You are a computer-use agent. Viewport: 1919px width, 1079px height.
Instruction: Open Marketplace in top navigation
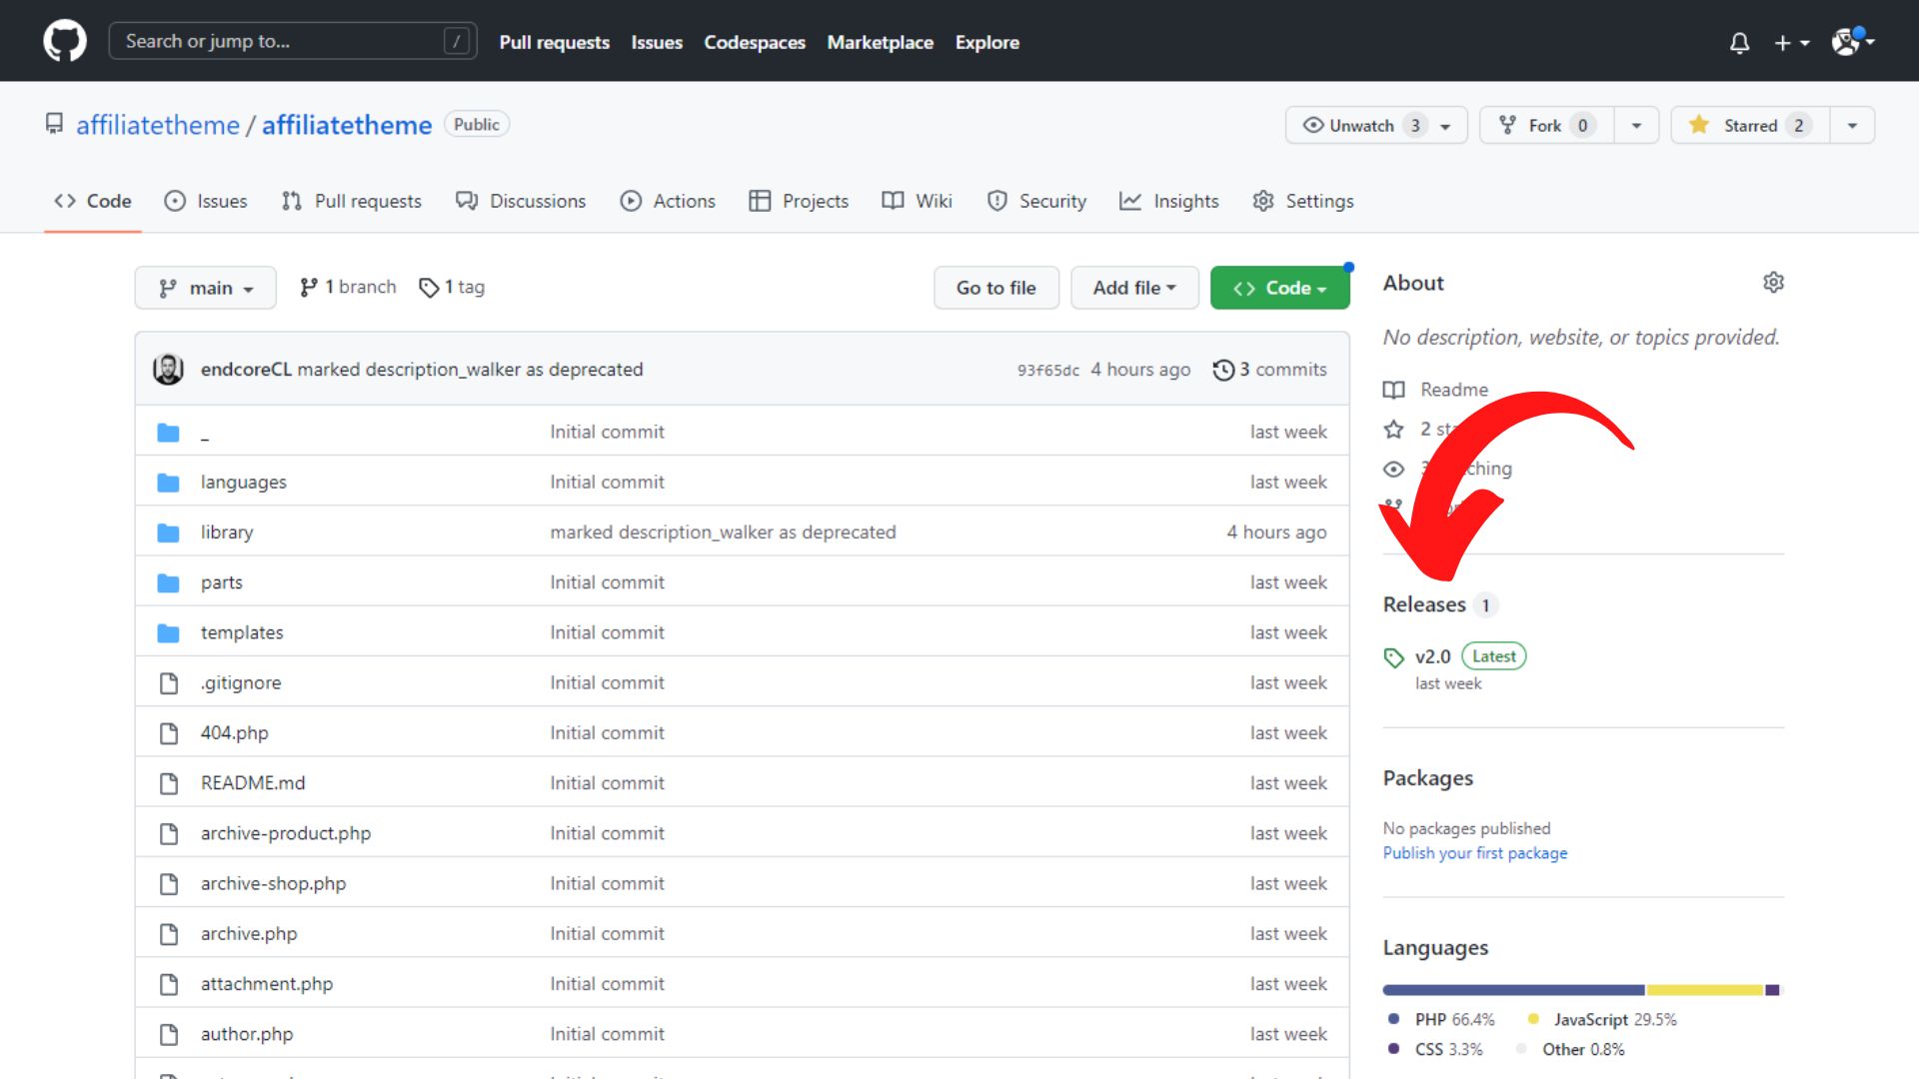880,42
